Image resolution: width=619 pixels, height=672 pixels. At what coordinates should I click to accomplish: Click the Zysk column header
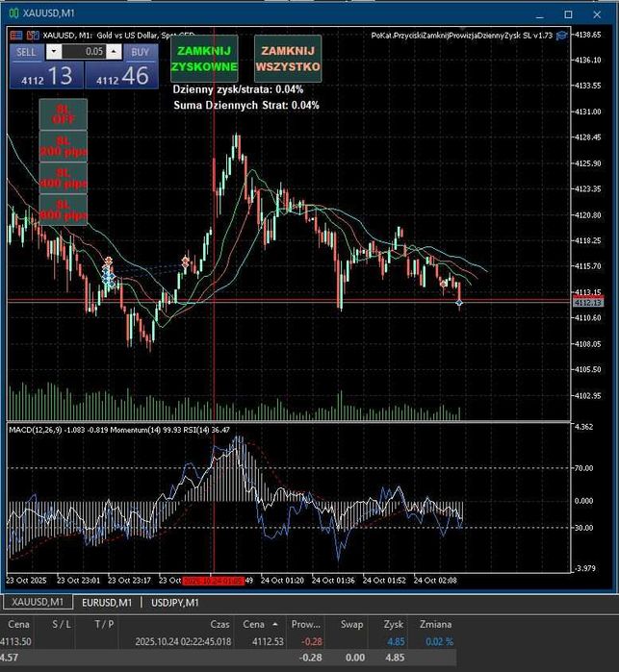(394, 625)
